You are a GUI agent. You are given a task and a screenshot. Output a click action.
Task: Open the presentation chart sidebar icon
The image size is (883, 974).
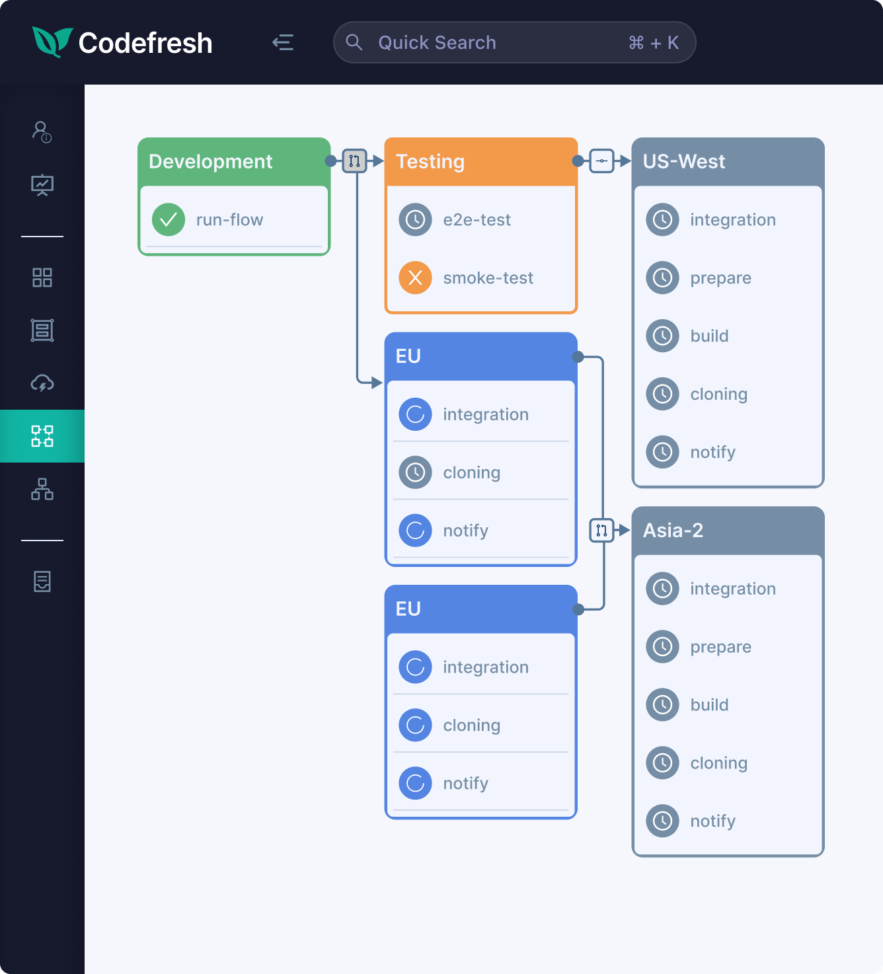tap(42, 185)
